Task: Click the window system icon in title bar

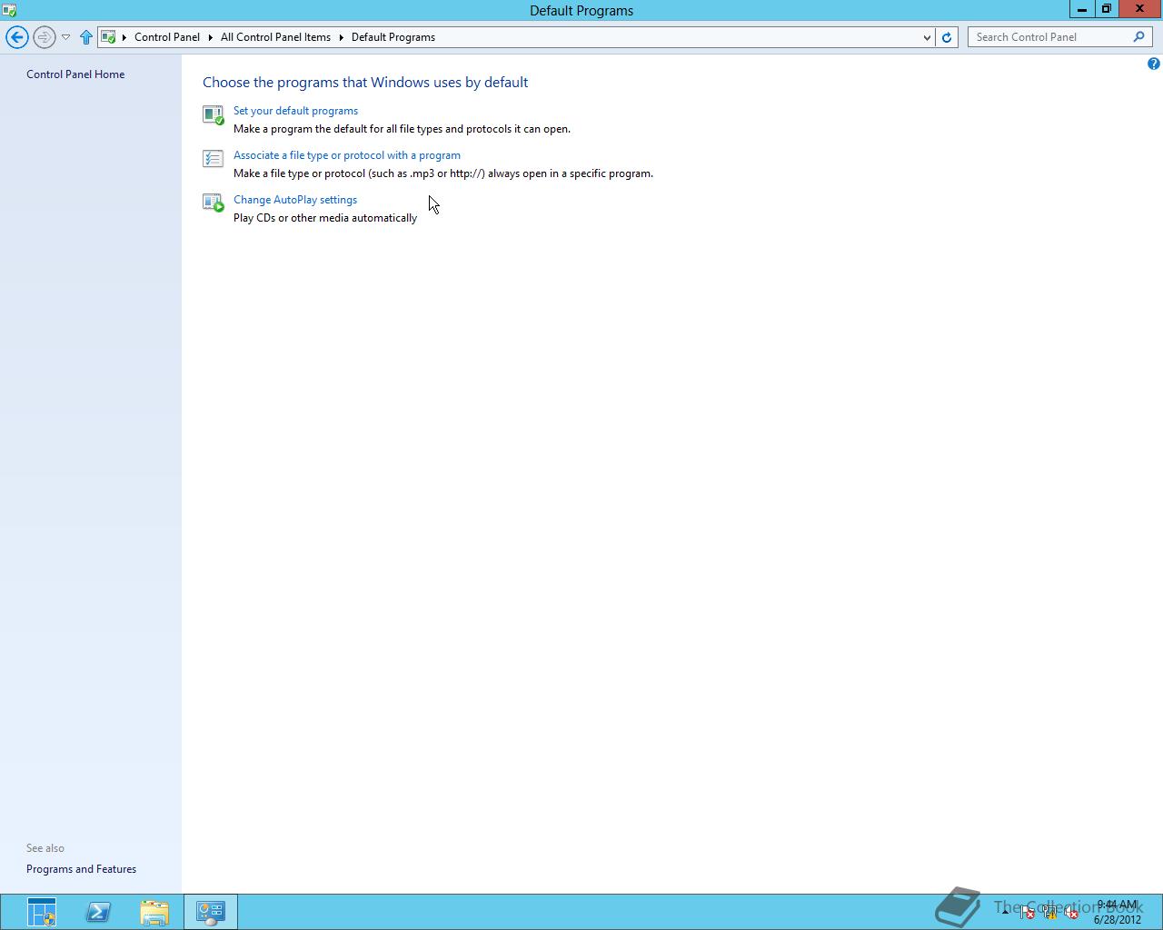Action: coord(9,10)
